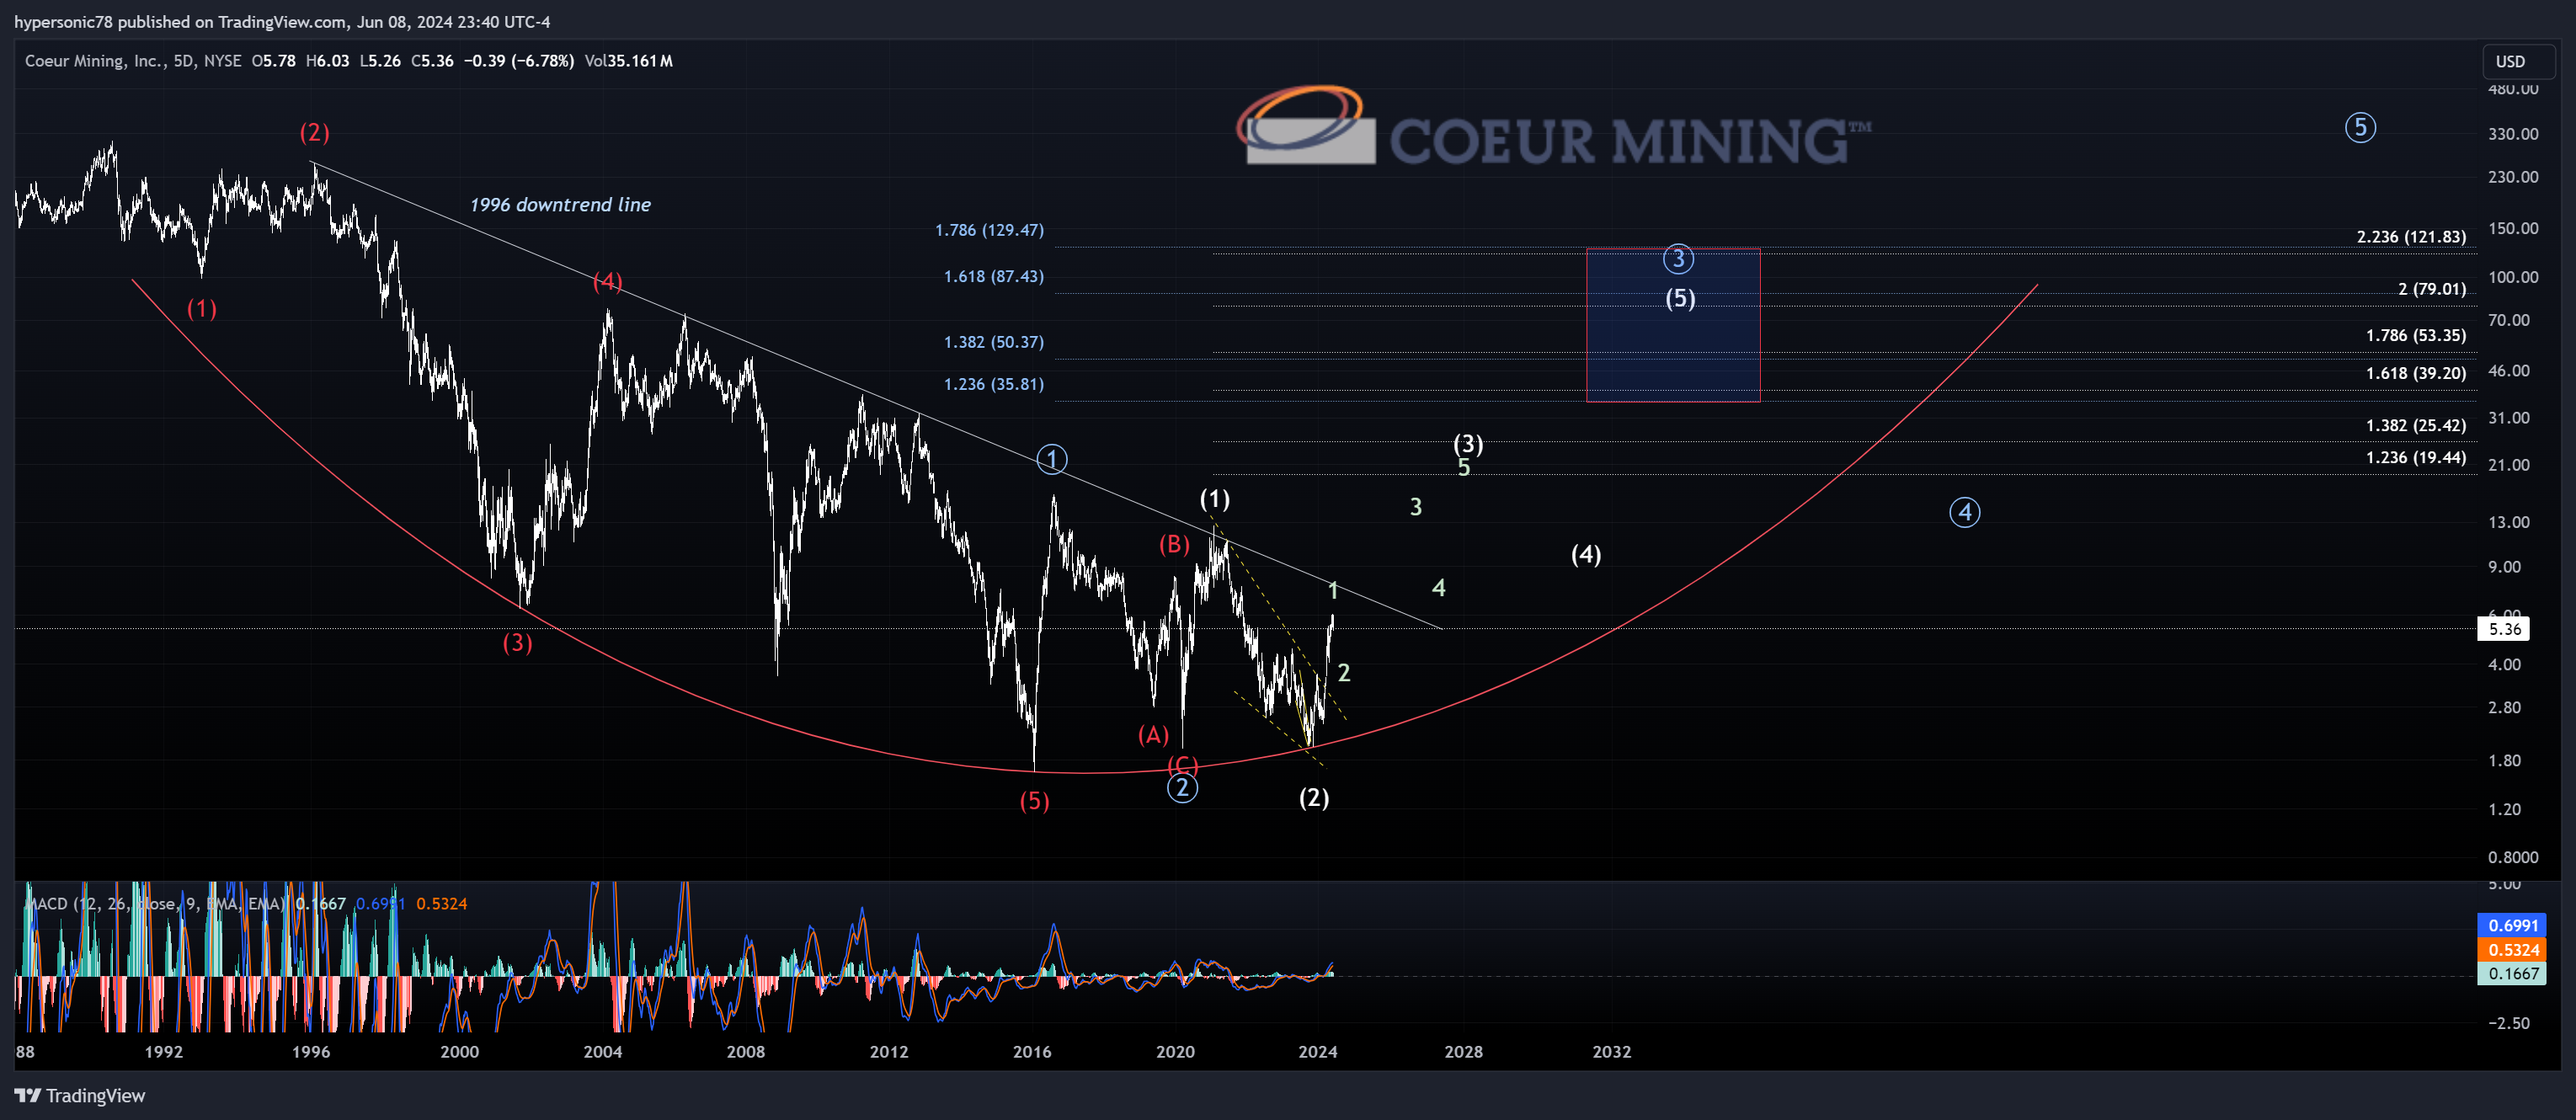The height and width of the screenshot is (1120, 2576).
Task: Click the green 4 subwave label
Action: (x=1438, y=588)
